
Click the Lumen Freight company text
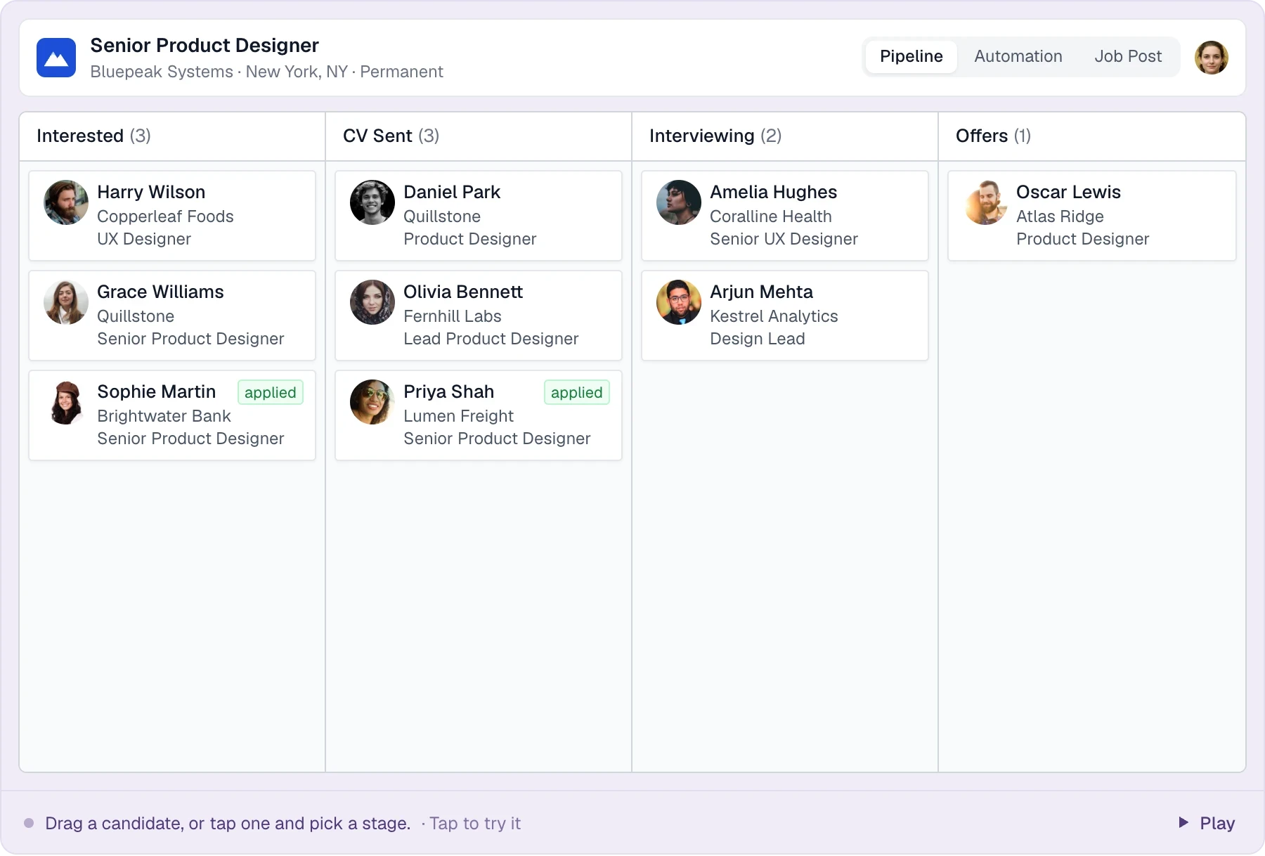[458, 416]
